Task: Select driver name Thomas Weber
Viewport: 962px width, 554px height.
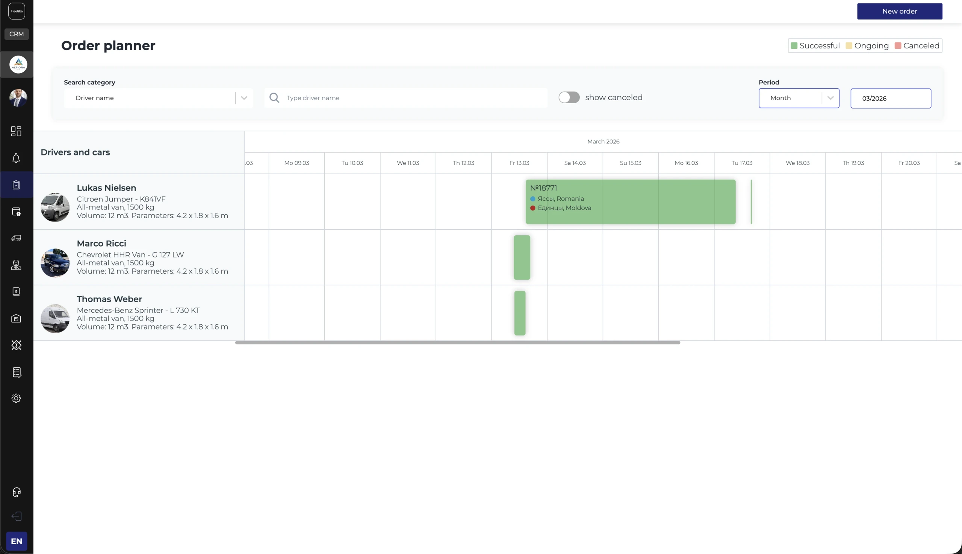Action: tap(109, 299)
